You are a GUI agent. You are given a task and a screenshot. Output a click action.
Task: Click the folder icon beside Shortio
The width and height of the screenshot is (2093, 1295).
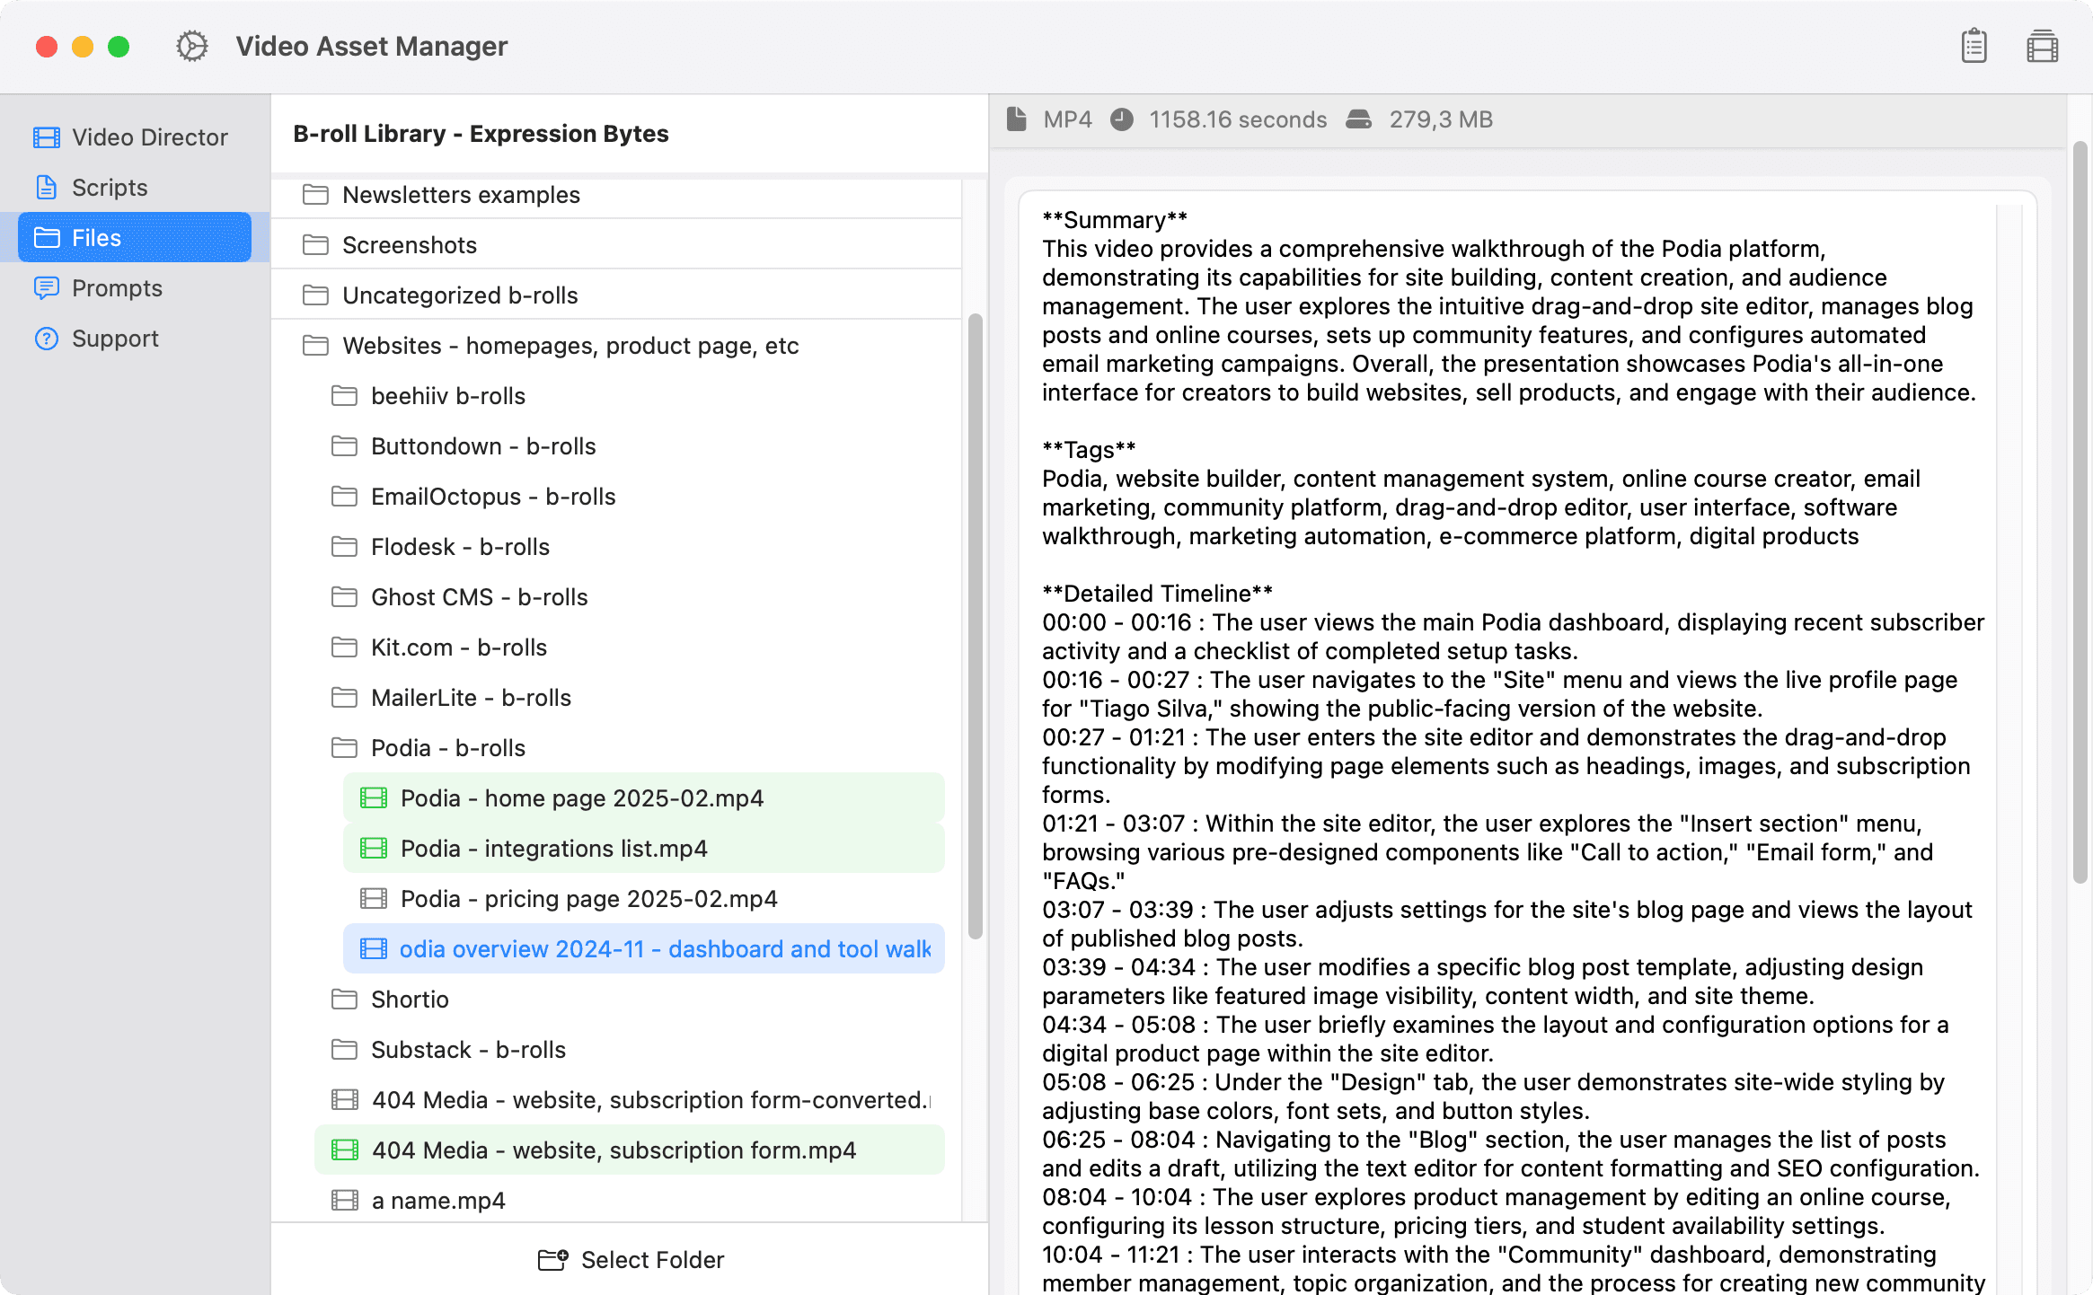click(345, 999)
